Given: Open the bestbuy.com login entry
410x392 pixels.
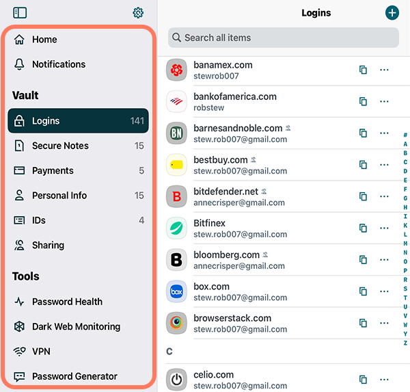Looking at the screenshot, I should [282, 165].
